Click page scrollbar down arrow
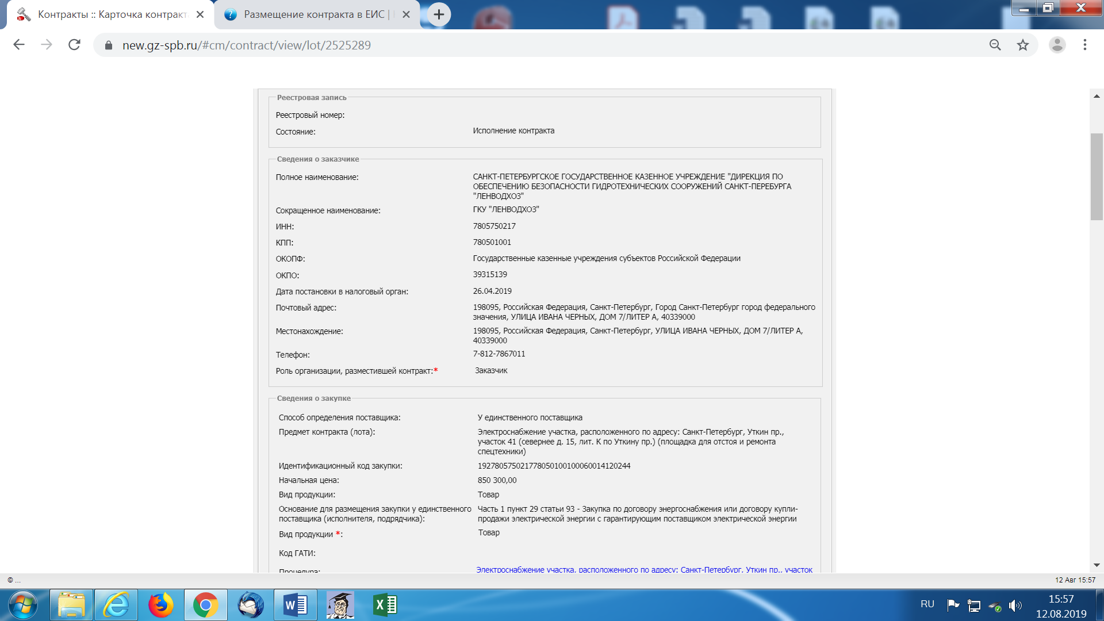This screenshot has width=1104, height=621. point(1097,565)
